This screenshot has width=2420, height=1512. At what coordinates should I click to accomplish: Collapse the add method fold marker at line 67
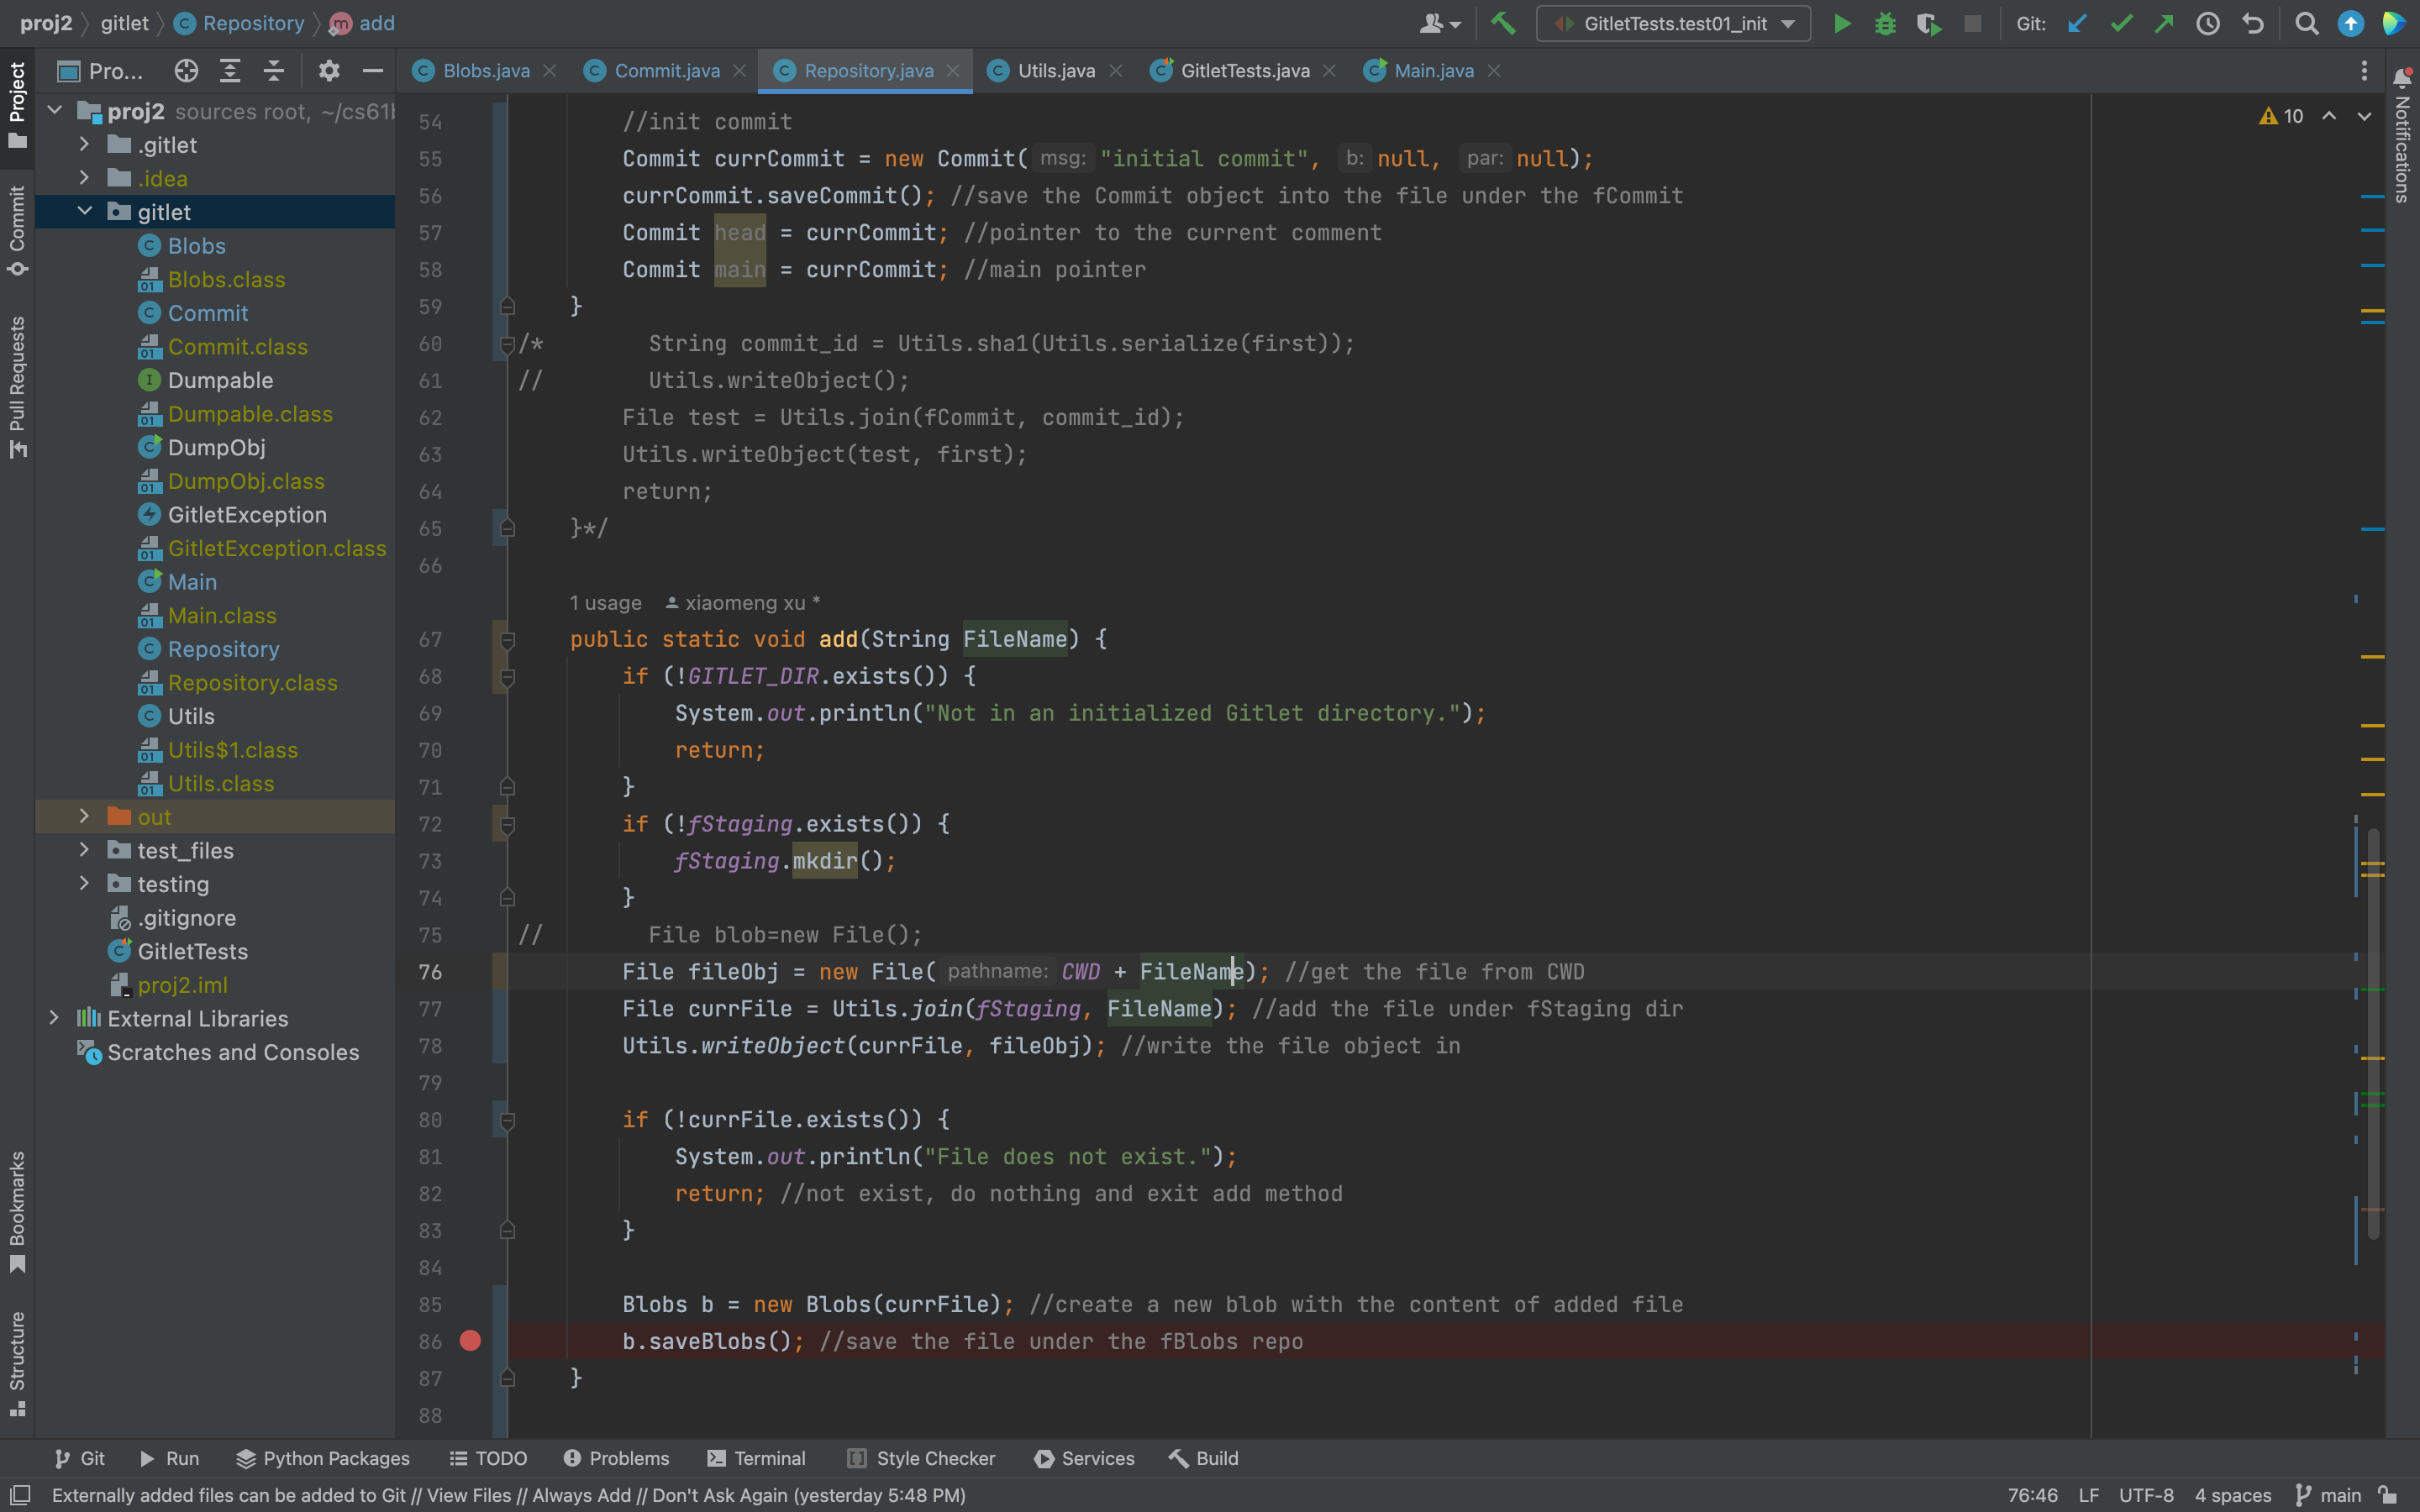(x=507, y=640)
